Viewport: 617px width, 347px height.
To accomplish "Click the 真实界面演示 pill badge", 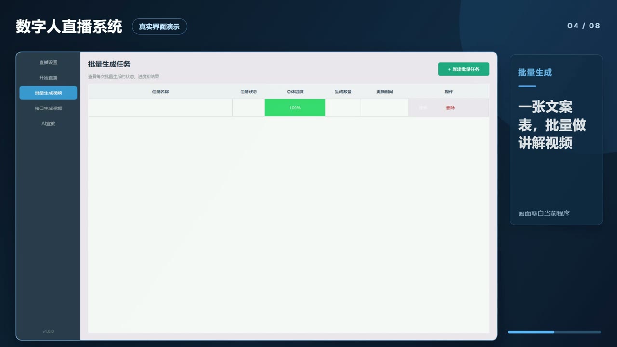I will tap(159, 27).
